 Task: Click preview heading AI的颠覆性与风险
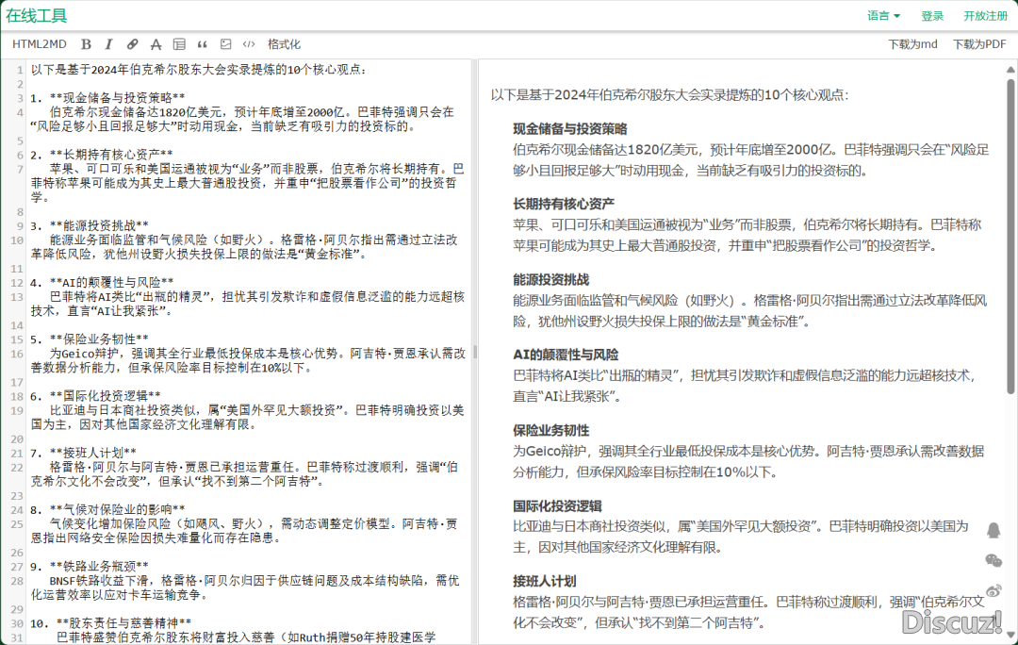566,355
